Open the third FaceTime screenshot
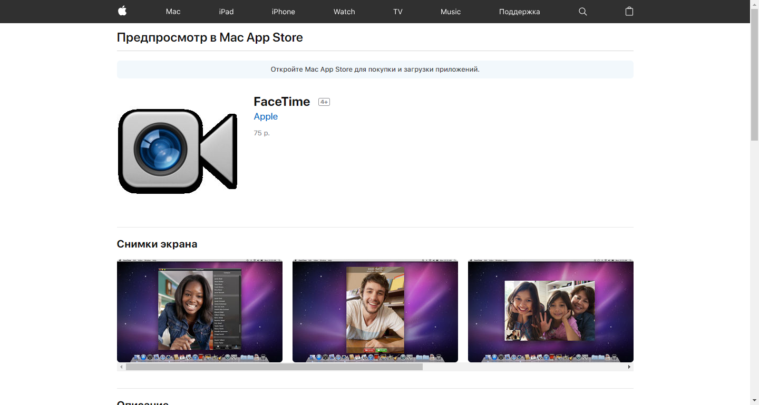This screenshot has height=405, width=759. [x=550, y=311]
